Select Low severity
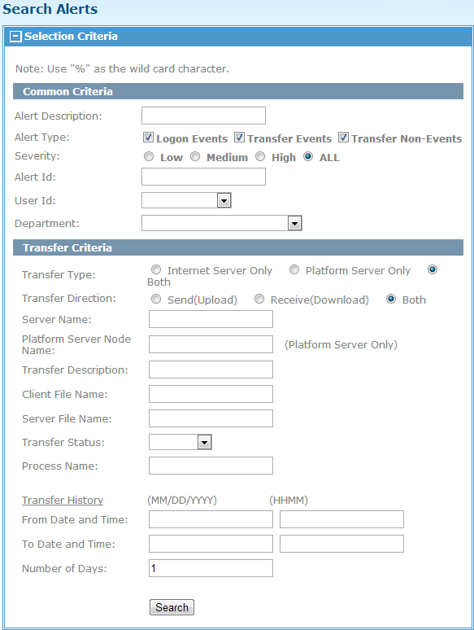Screen dimensions: 474x630 click(149, 156)
